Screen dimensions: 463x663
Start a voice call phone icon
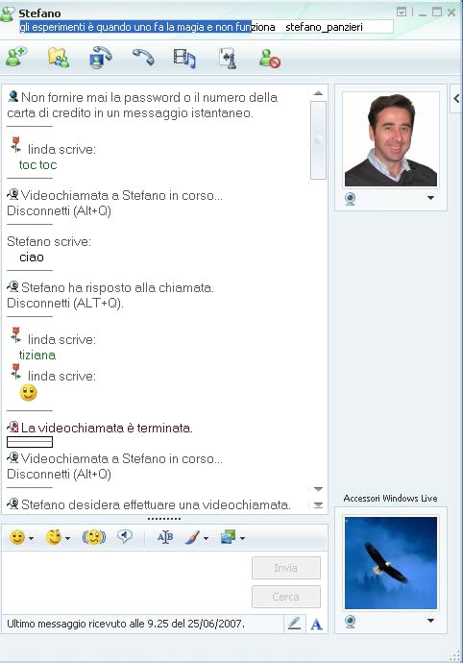point(143,57)
